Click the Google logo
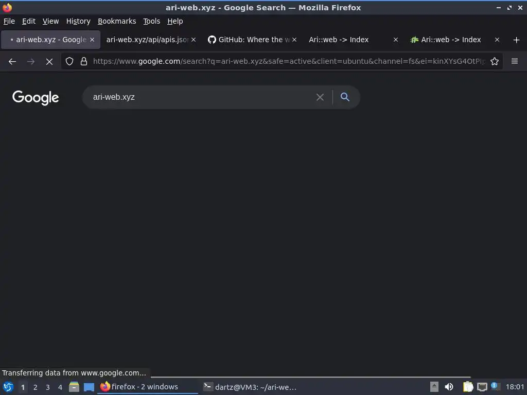Screen dimensions: 527x395 coord(36,98)
